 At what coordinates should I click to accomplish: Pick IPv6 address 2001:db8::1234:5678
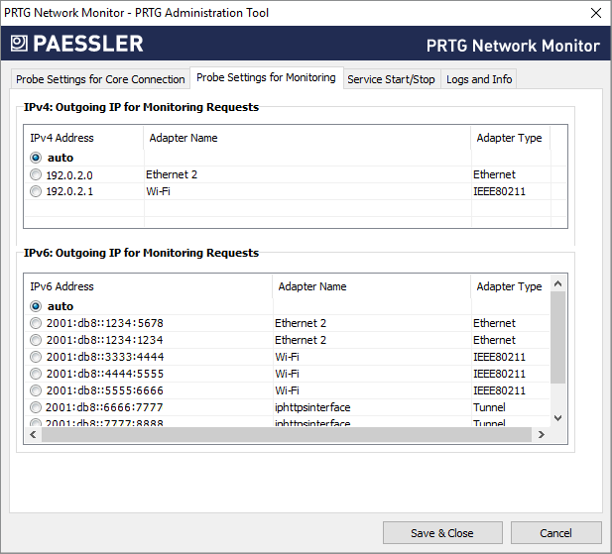coord(37,323)
